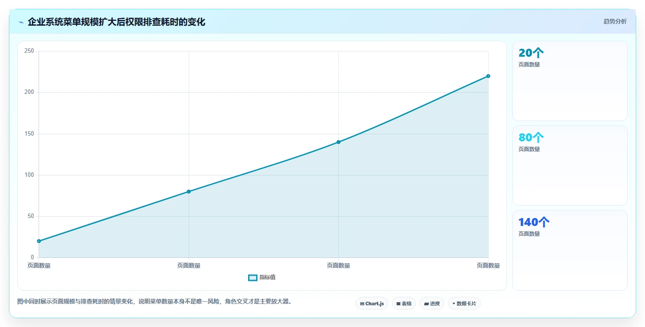645x327 pixels.
Task: Click the trend icon beside the header title
Action: pyautogui.click(x=21, y=22)
